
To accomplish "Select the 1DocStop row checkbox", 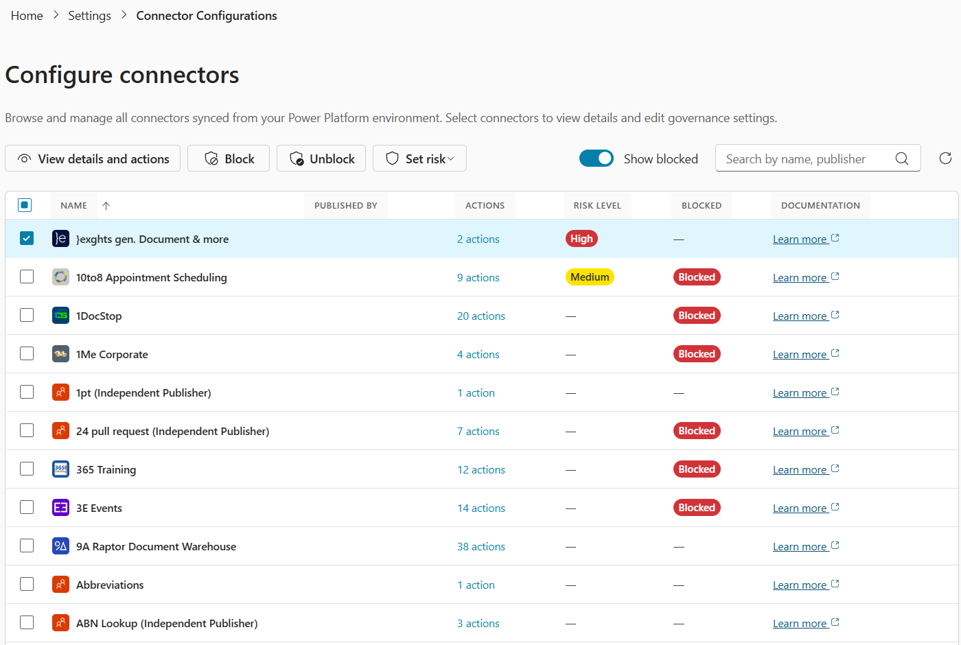I will click(27, 315).
